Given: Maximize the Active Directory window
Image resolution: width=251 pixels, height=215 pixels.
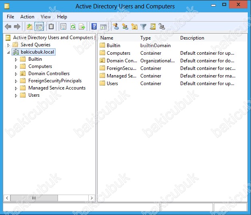Looking at the screenshot, I should [224, 5].
